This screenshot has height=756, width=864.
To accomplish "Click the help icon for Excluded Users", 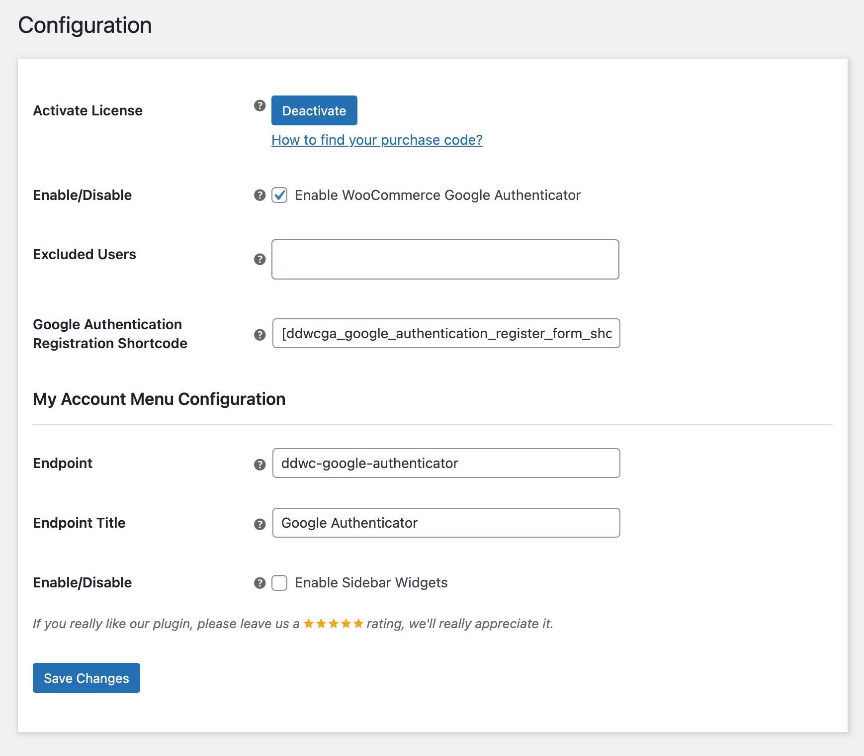I will (259, 259).
